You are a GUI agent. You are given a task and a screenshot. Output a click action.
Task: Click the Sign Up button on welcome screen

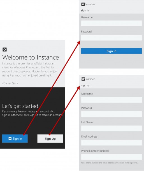coord(50,138)
